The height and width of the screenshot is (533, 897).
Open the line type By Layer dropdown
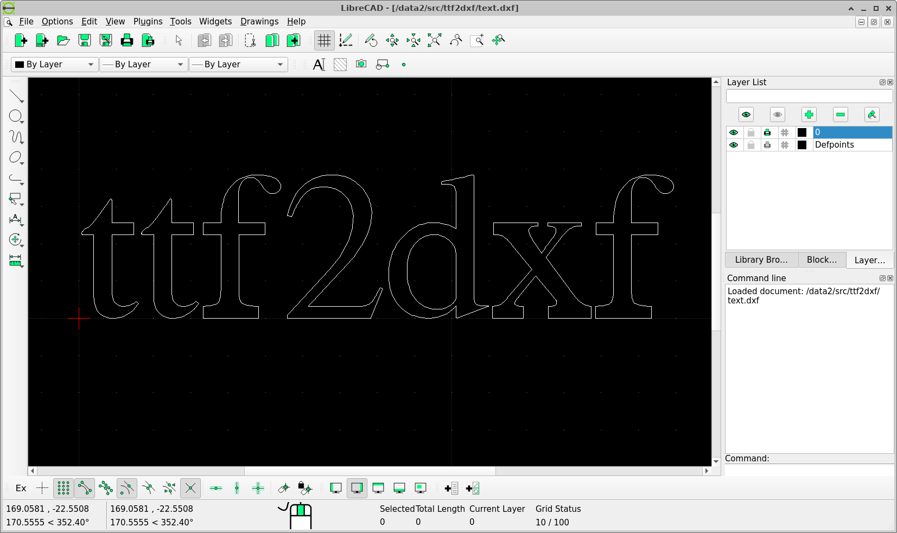[x=238, y=65]
